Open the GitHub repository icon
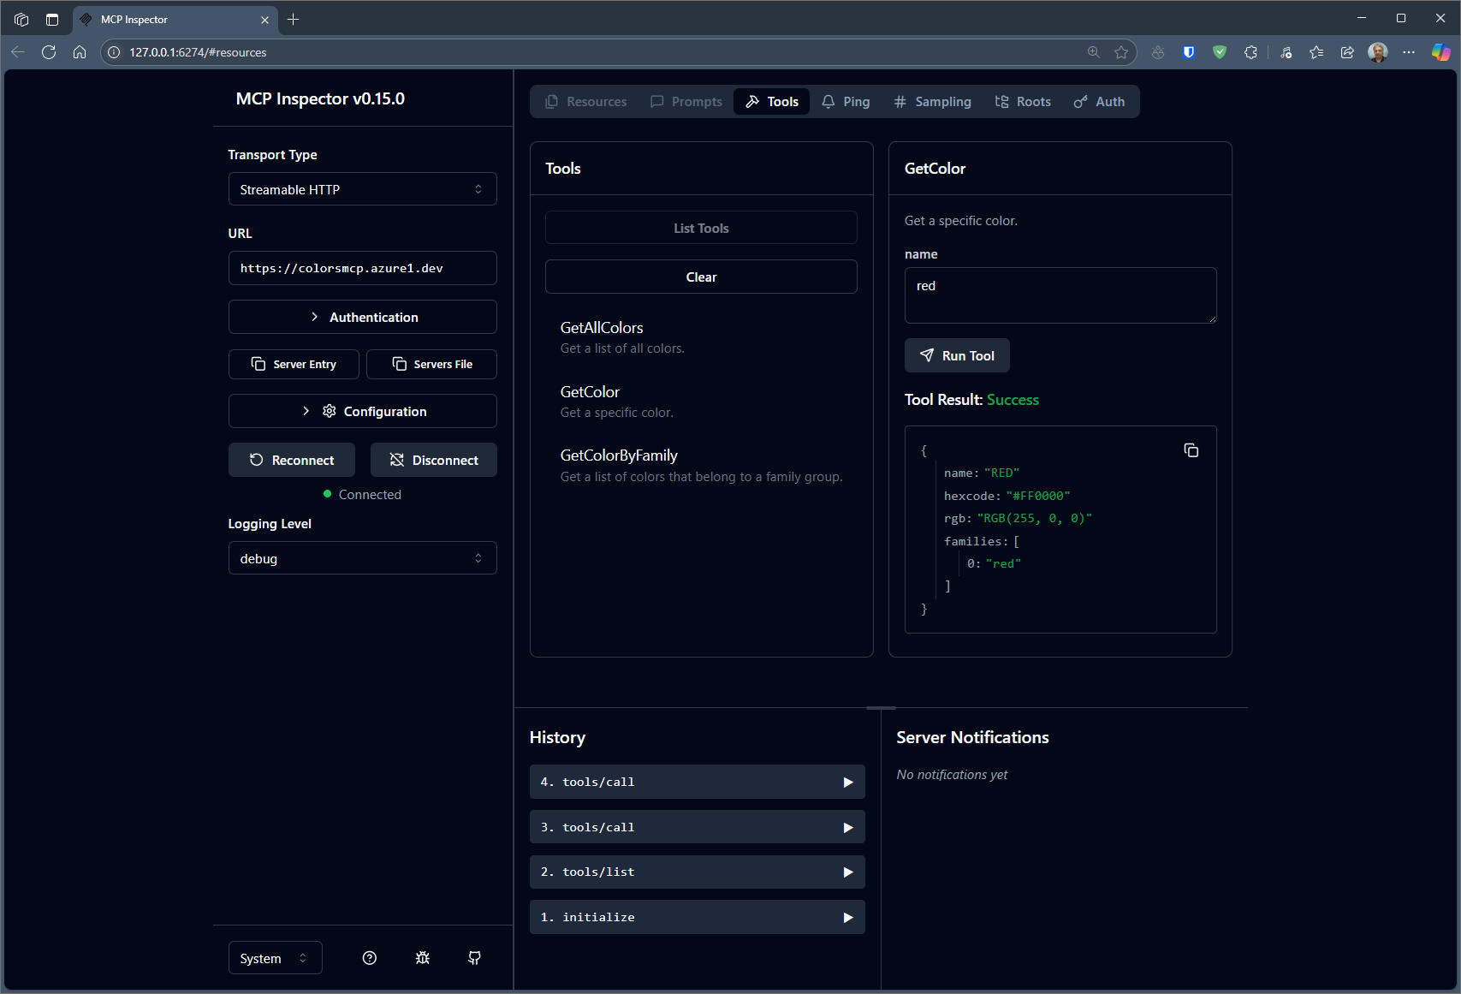Screen dimensions: 1461x994 pyautogui.click(x=474, y=958)
